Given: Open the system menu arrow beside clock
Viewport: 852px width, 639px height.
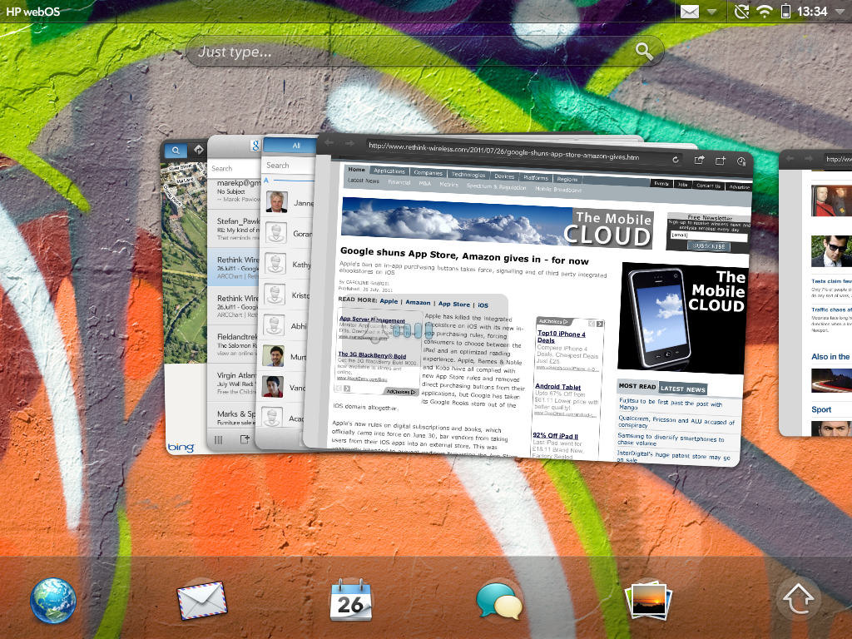Looking at the screenshot, I should click(x=840, y=12).
